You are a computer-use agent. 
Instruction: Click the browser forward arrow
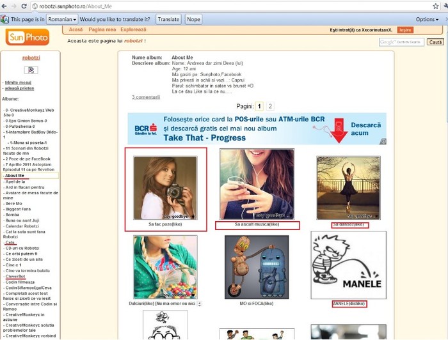[x=14, y=6]
